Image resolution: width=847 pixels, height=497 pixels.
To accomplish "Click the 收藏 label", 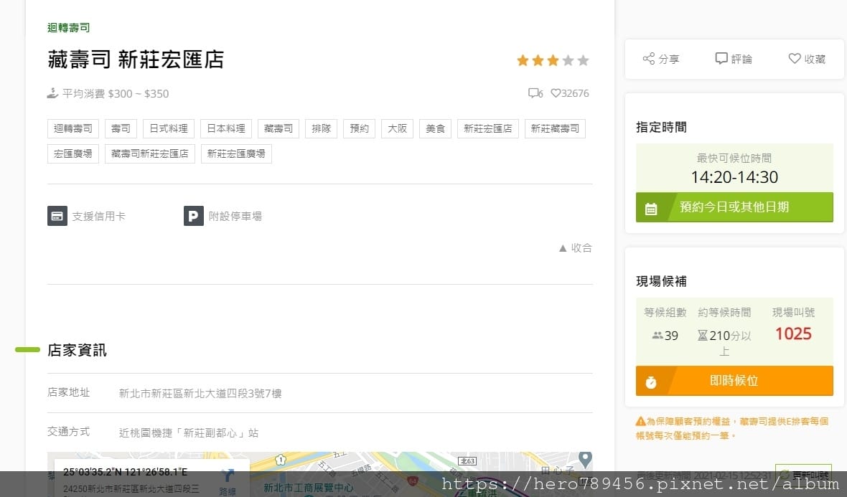I will pyautogui.click(x=815, y=59).
